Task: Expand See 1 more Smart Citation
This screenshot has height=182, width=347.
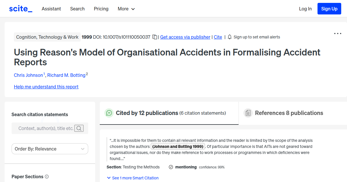Action: (x=133, y=178)
